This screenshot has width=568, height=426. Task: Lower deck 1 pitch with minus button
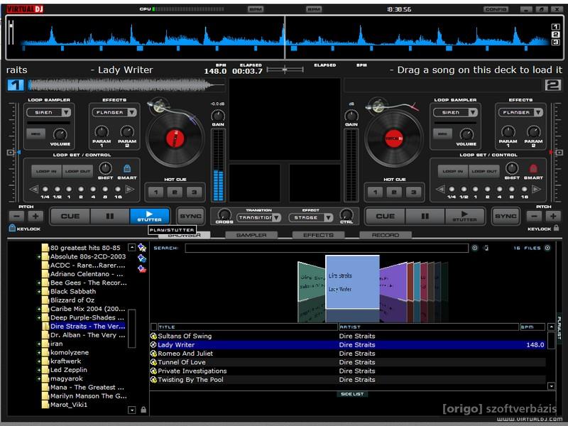[16, 217]
